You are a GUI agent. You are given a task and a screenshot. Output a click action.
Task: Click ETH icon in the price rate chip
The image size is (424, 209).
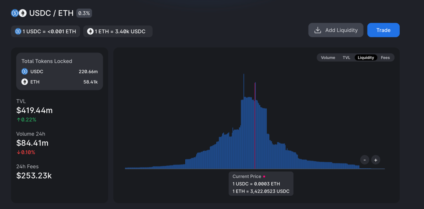coord(90,32)
